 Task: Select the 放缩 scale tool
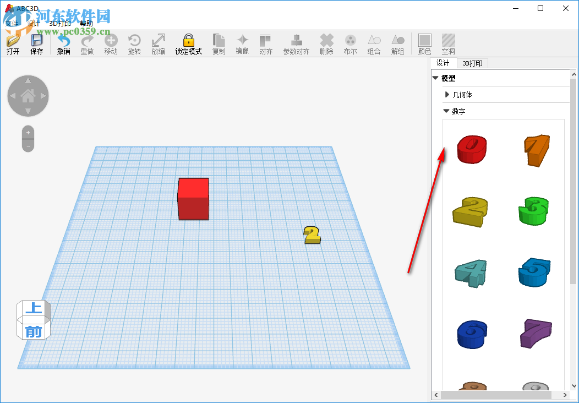pyautogui.click(x=159, y=45)
